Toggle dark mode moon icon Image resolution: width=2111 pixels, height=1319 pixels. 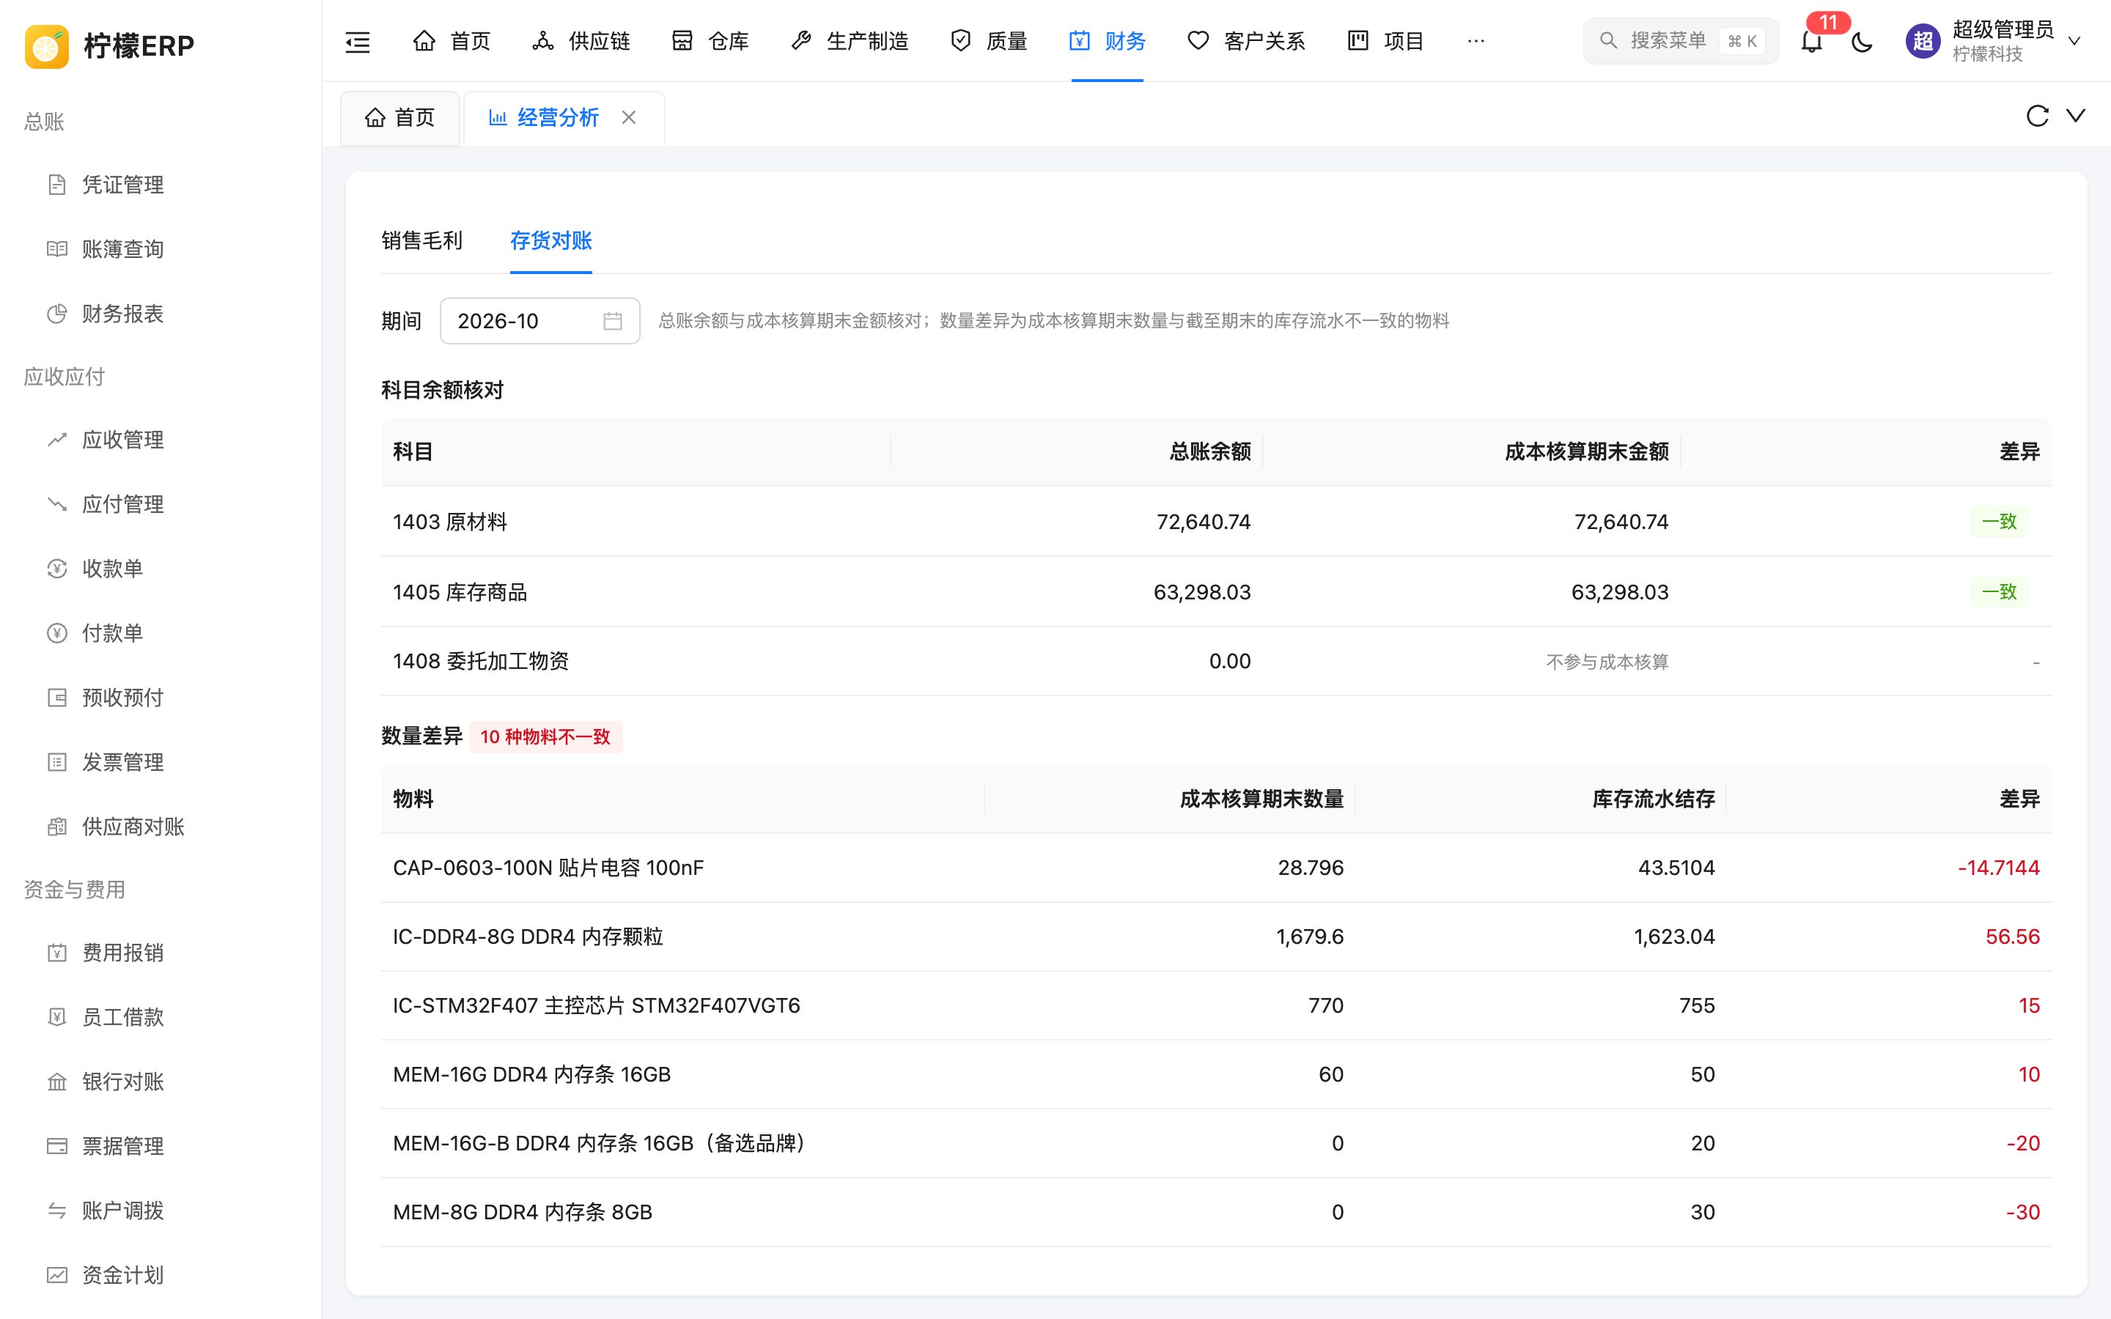point(1862,41)
